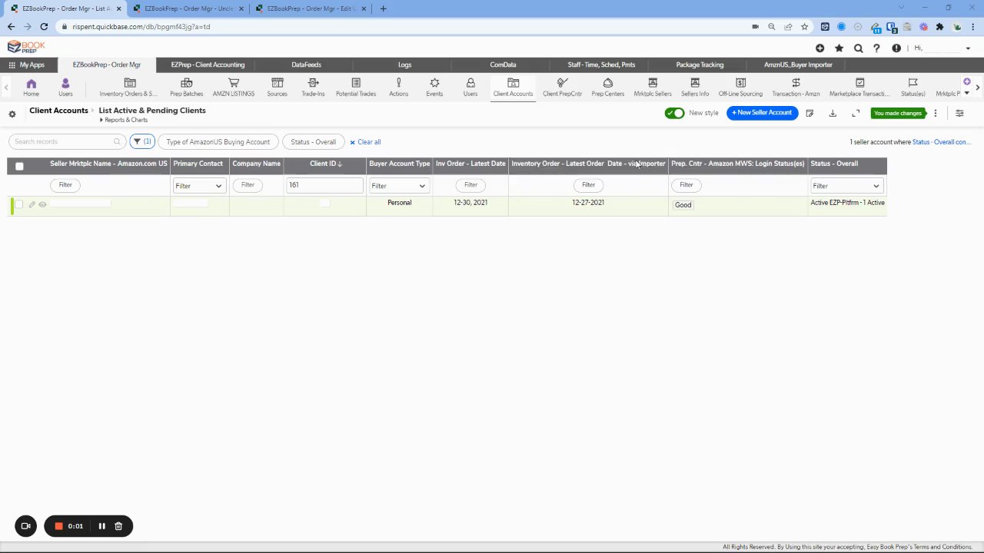Open Primary Contact filter dropdown
The width and height of the screenshot is (984, 553).
[198, 185]
